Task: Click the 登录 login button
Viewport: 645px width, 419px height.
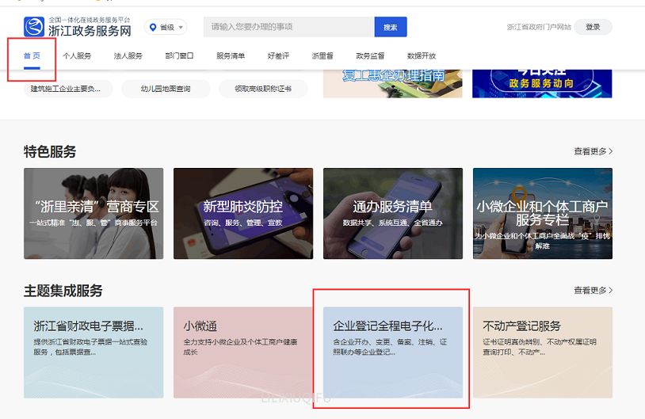Action: (x=593, y=27)
